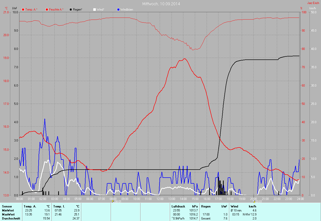Select the 'Feuchte A.*' legend label
Screen dimensions: 321x221
pyautogui.click(x=56, y=10)
